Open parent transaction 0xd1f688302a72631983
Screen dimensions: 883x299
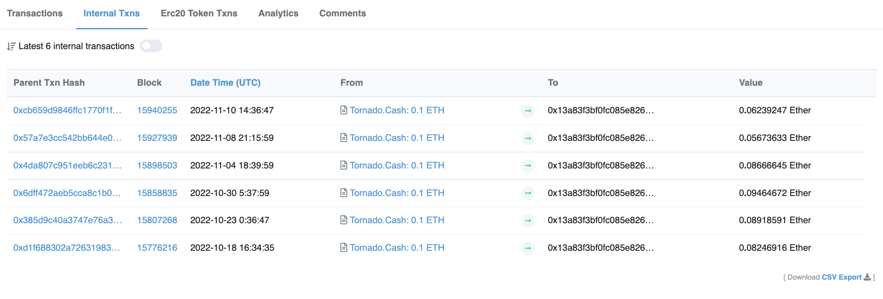pyautogui.click(x=66, y=248)
